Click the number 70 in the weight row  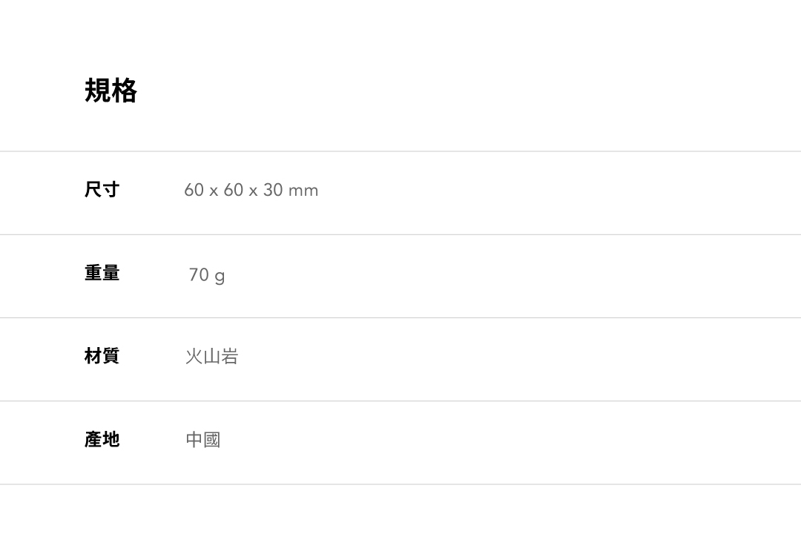pos(199,275)
